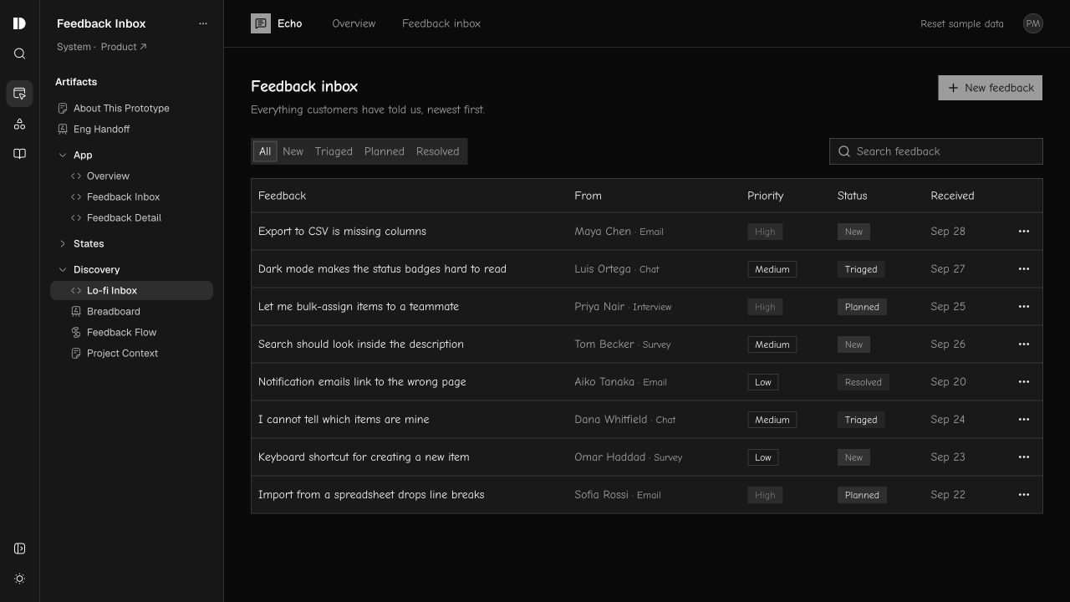1070x602 pixels.
Task: Go to Overview in top navigation
Action: (x=354, y=23)
